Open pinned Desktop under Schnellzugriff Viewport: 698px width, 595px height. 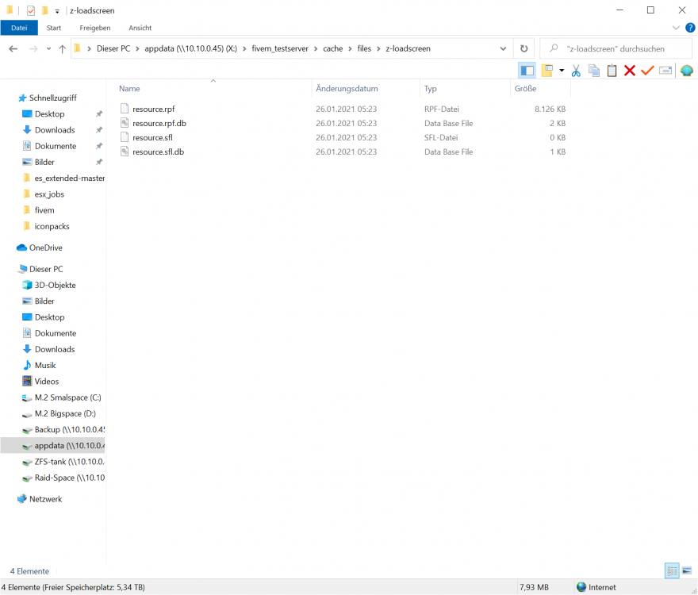(49, 114)
